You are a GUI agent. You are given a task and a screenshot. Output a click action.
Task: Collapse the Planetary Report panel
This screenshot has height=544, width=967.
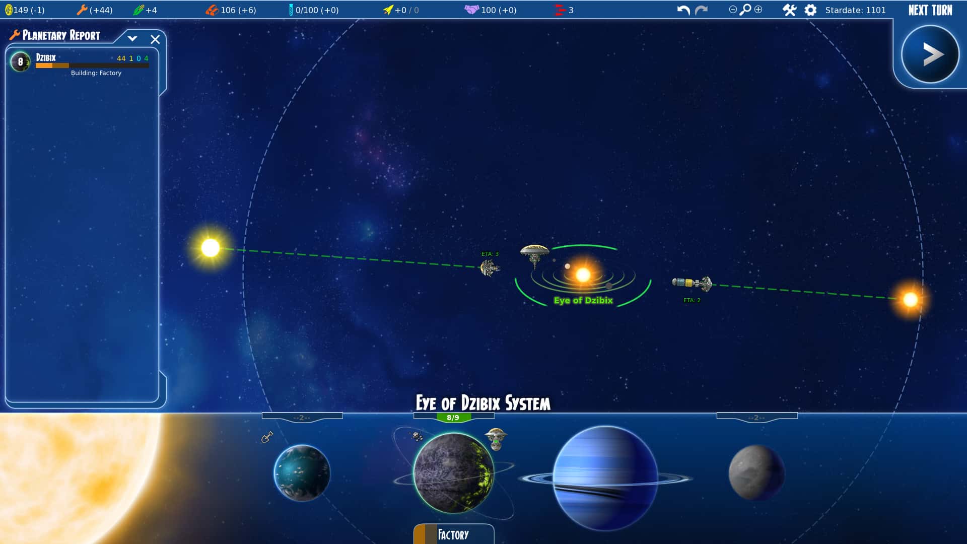(132, 38)
